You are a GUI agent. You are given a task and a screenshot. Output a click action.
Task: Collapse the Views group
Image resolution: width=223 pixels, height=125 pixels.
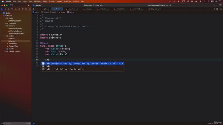6,18
